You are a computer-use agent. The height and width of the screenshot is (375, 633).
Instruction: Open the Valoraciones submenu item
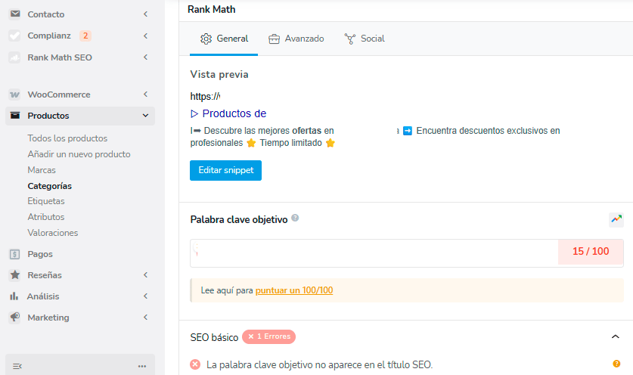click(x=52, y=233)
